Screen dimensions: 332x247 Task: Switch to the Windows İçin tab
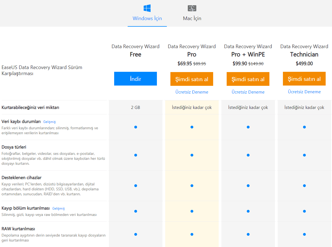coord(147,18)
